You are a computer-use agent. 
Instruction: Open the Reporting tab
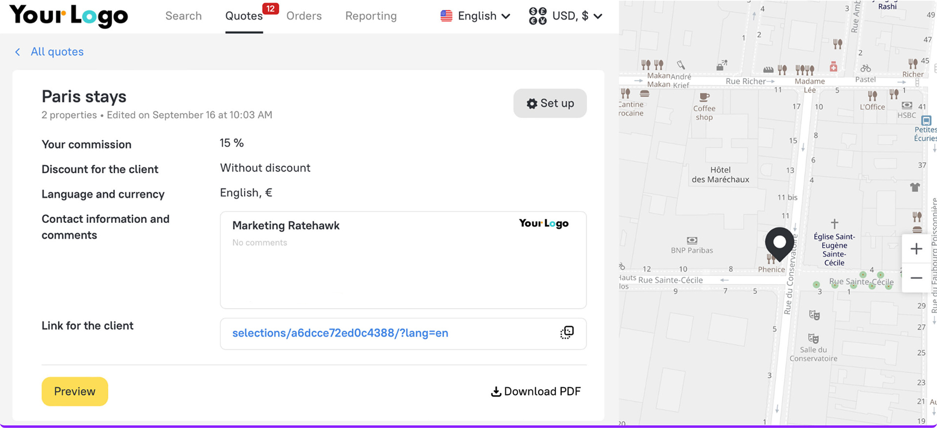click(x=371, y=16)
